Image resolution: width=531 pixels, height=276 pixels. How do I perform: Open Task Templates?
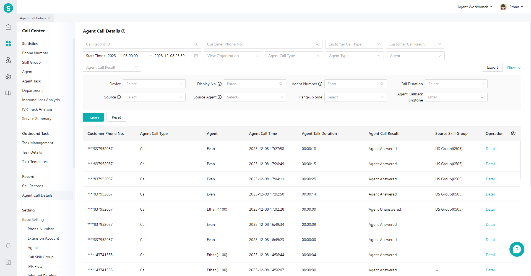coord(35,162)
